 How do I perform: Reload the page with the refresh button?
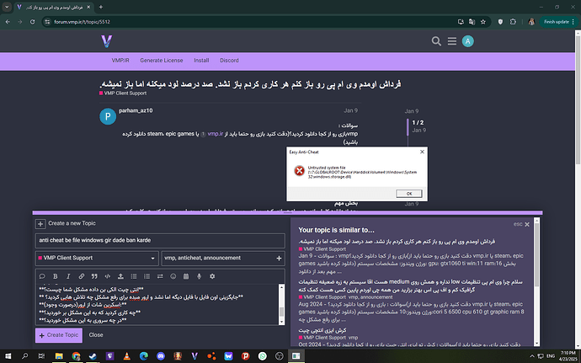coord(32,22)
